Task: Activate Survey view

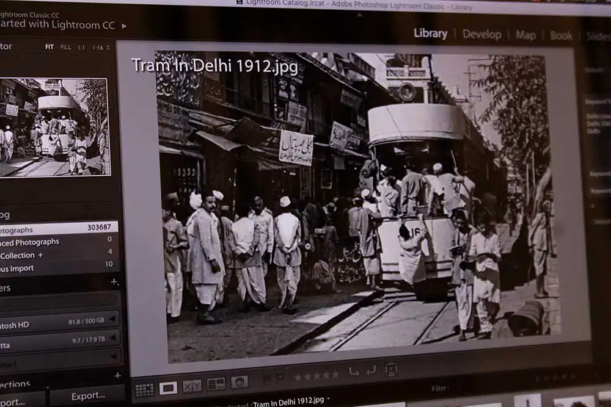Action: 216,385
